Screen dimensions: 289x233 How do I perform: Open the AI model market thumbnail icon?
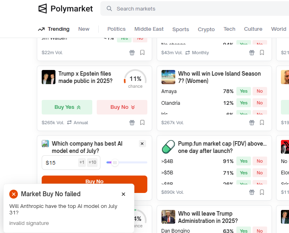pos(45,144)
